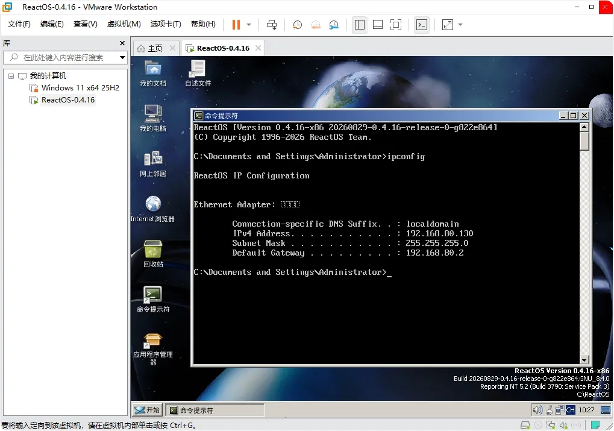This screenshot has width=614, height=431.
Task: Click the IPv4 address 192.168.80.130 text
Action: pos(439,233)
